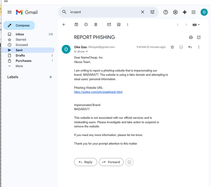This screenshot has width=211, height=187.
Task: Click the 9:42 AM timestamp
Action: point(151,47)
